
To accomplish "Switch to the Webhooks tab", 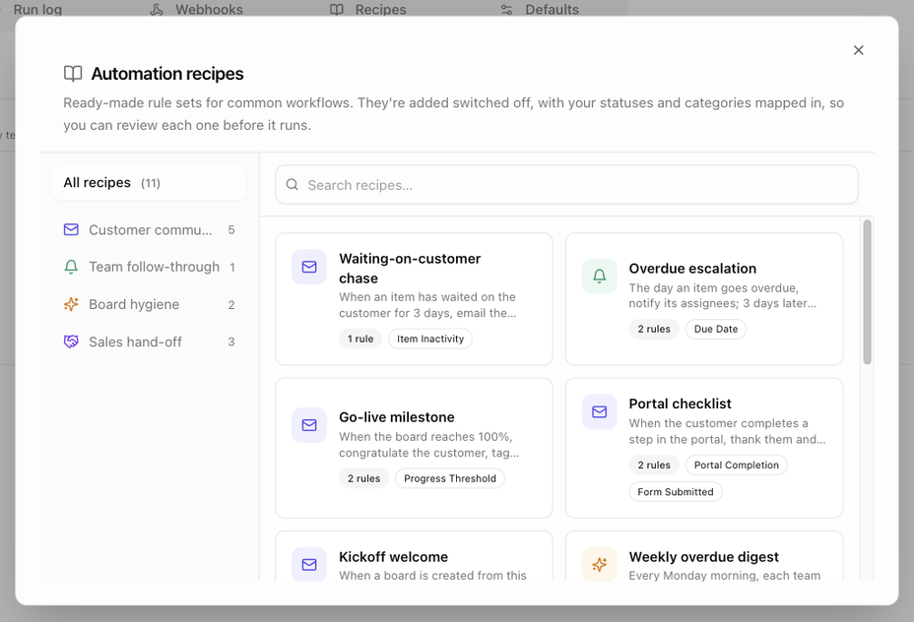I will [x=196, y=9].
